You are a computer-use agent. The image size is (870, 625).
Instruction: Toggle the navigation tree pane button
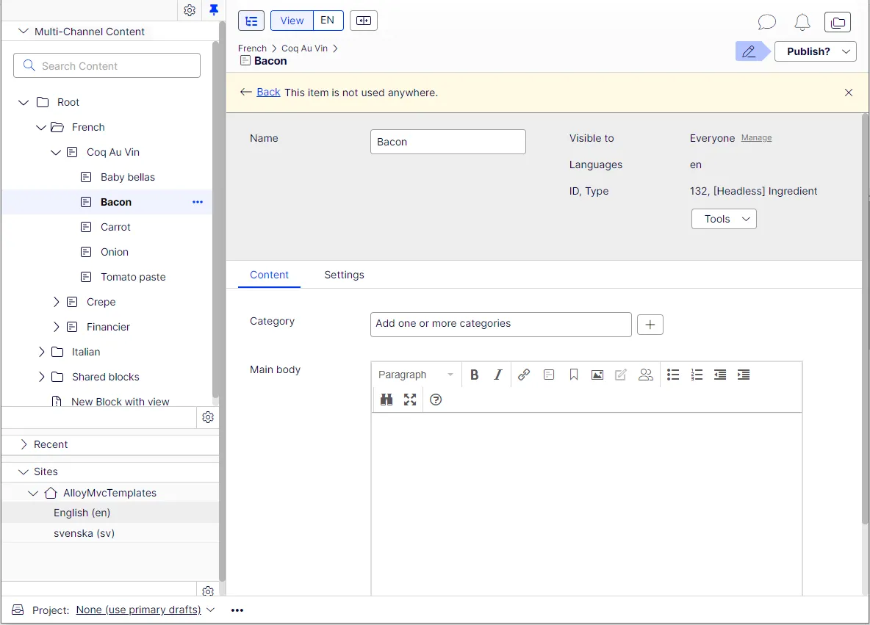pos(251,21)
